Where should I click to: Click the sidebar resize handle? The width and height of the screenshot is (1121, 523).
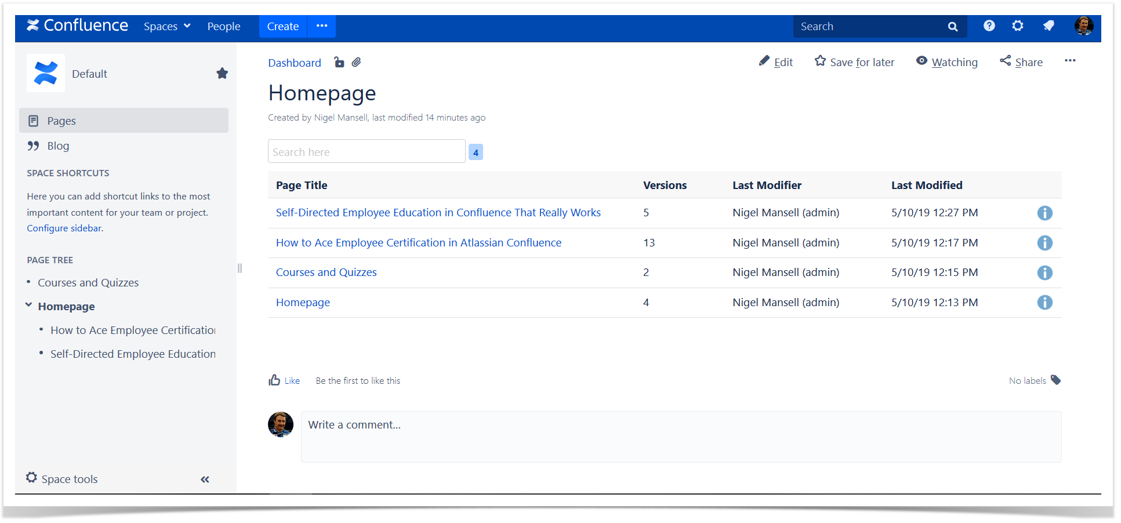(240, 268)
